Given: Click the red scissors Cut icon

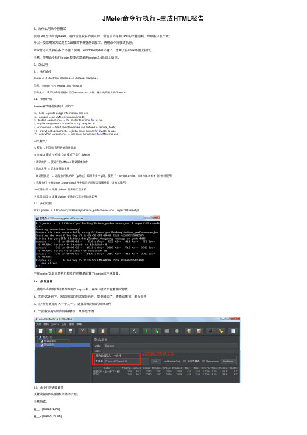Looking at the screenshot, I should point(83,331).
